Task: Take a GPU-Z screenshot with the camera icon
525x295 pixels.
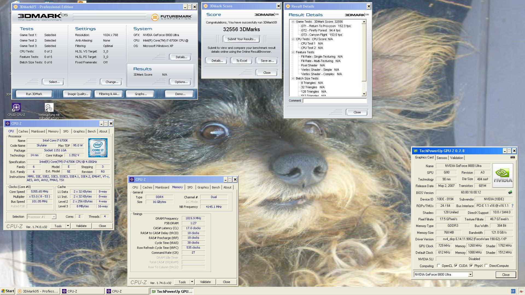Action: (x=512, y=157)
